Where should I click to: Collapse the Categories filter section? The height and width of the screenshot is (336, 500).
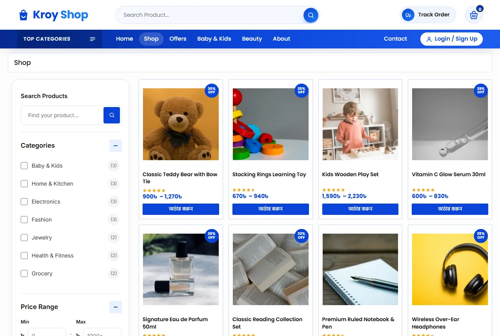point(116,146)
